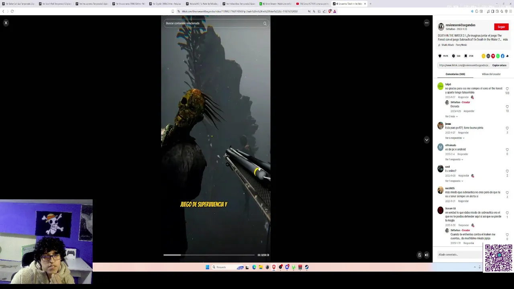Open the Windows Start menu

click(x=207, y=267)
